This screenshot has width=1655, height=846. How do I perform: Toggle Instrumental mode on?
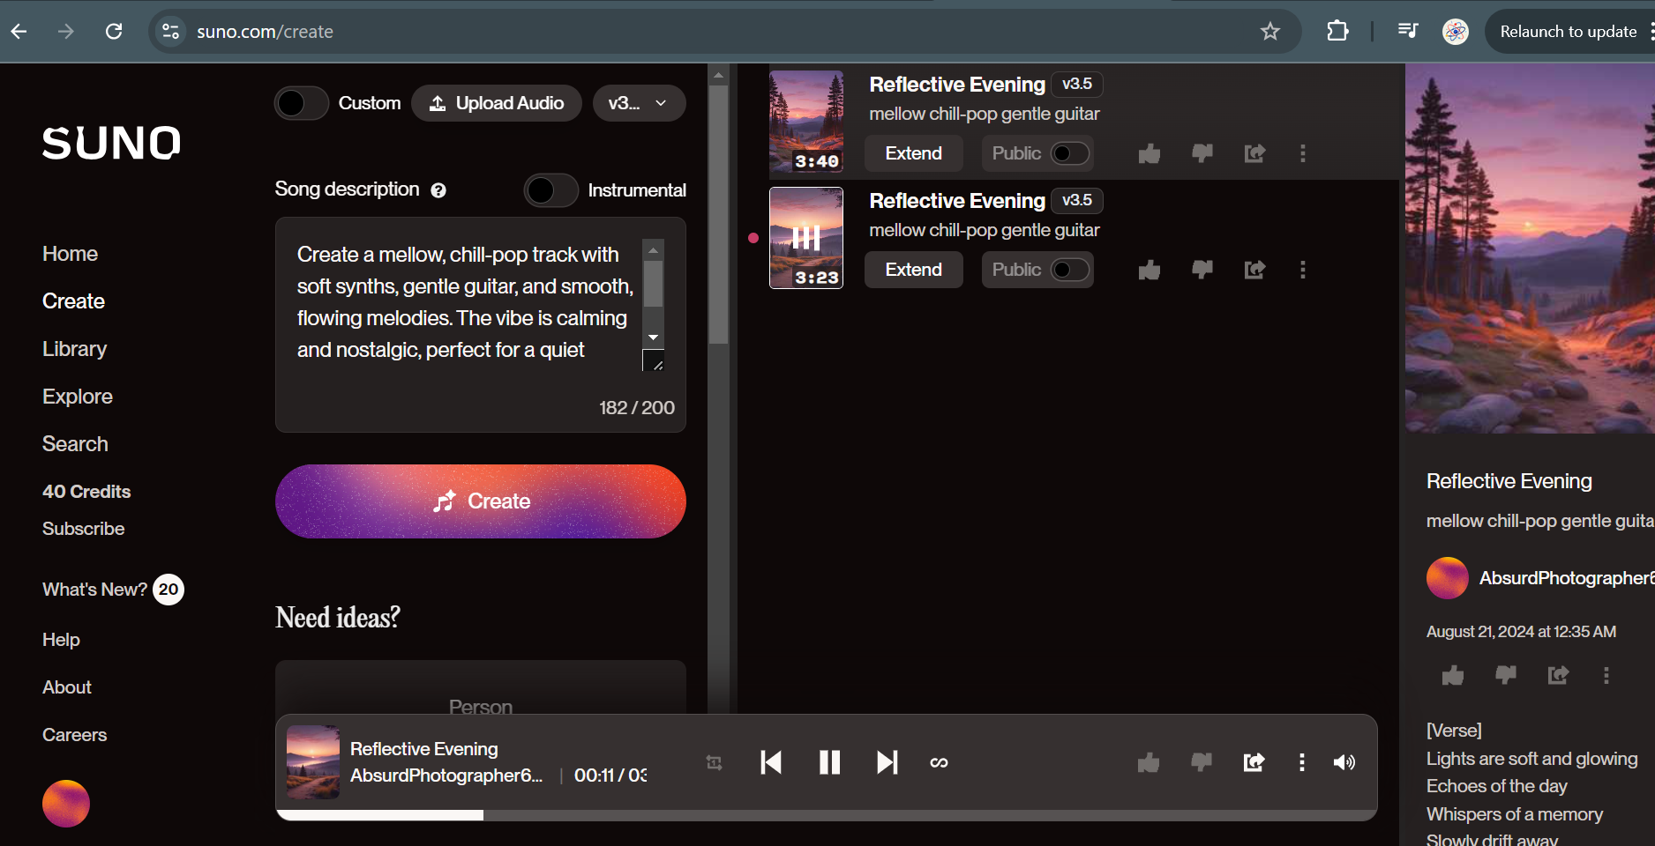550,190
